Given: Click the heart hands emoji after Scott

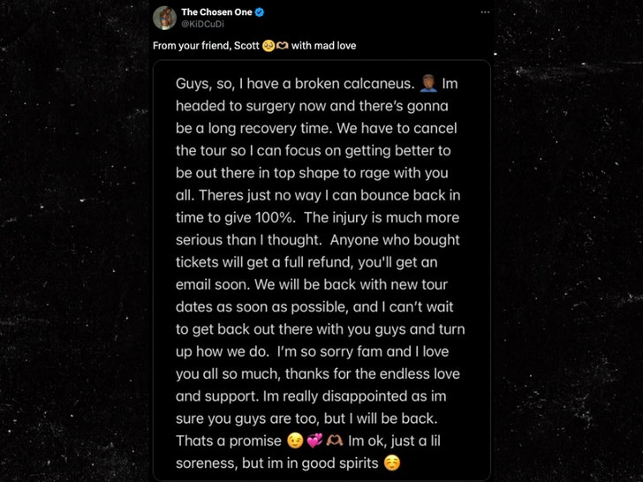Looking at the screenshot, I should pyautogui.click(x=284, y=45).
